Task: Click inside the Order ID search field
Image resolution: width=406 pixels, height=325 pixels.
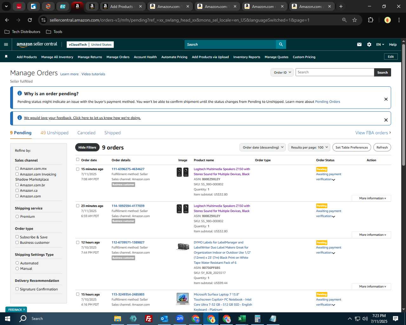Action: pyautogui.click(x=335, y=72)
